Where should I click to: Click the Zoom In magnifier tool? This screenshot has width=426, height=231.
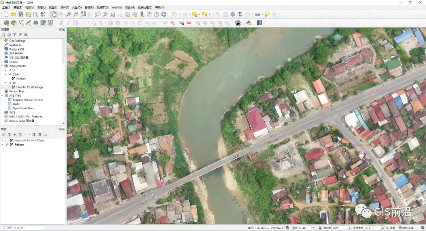pyautogui.click(x=69, y=14)
